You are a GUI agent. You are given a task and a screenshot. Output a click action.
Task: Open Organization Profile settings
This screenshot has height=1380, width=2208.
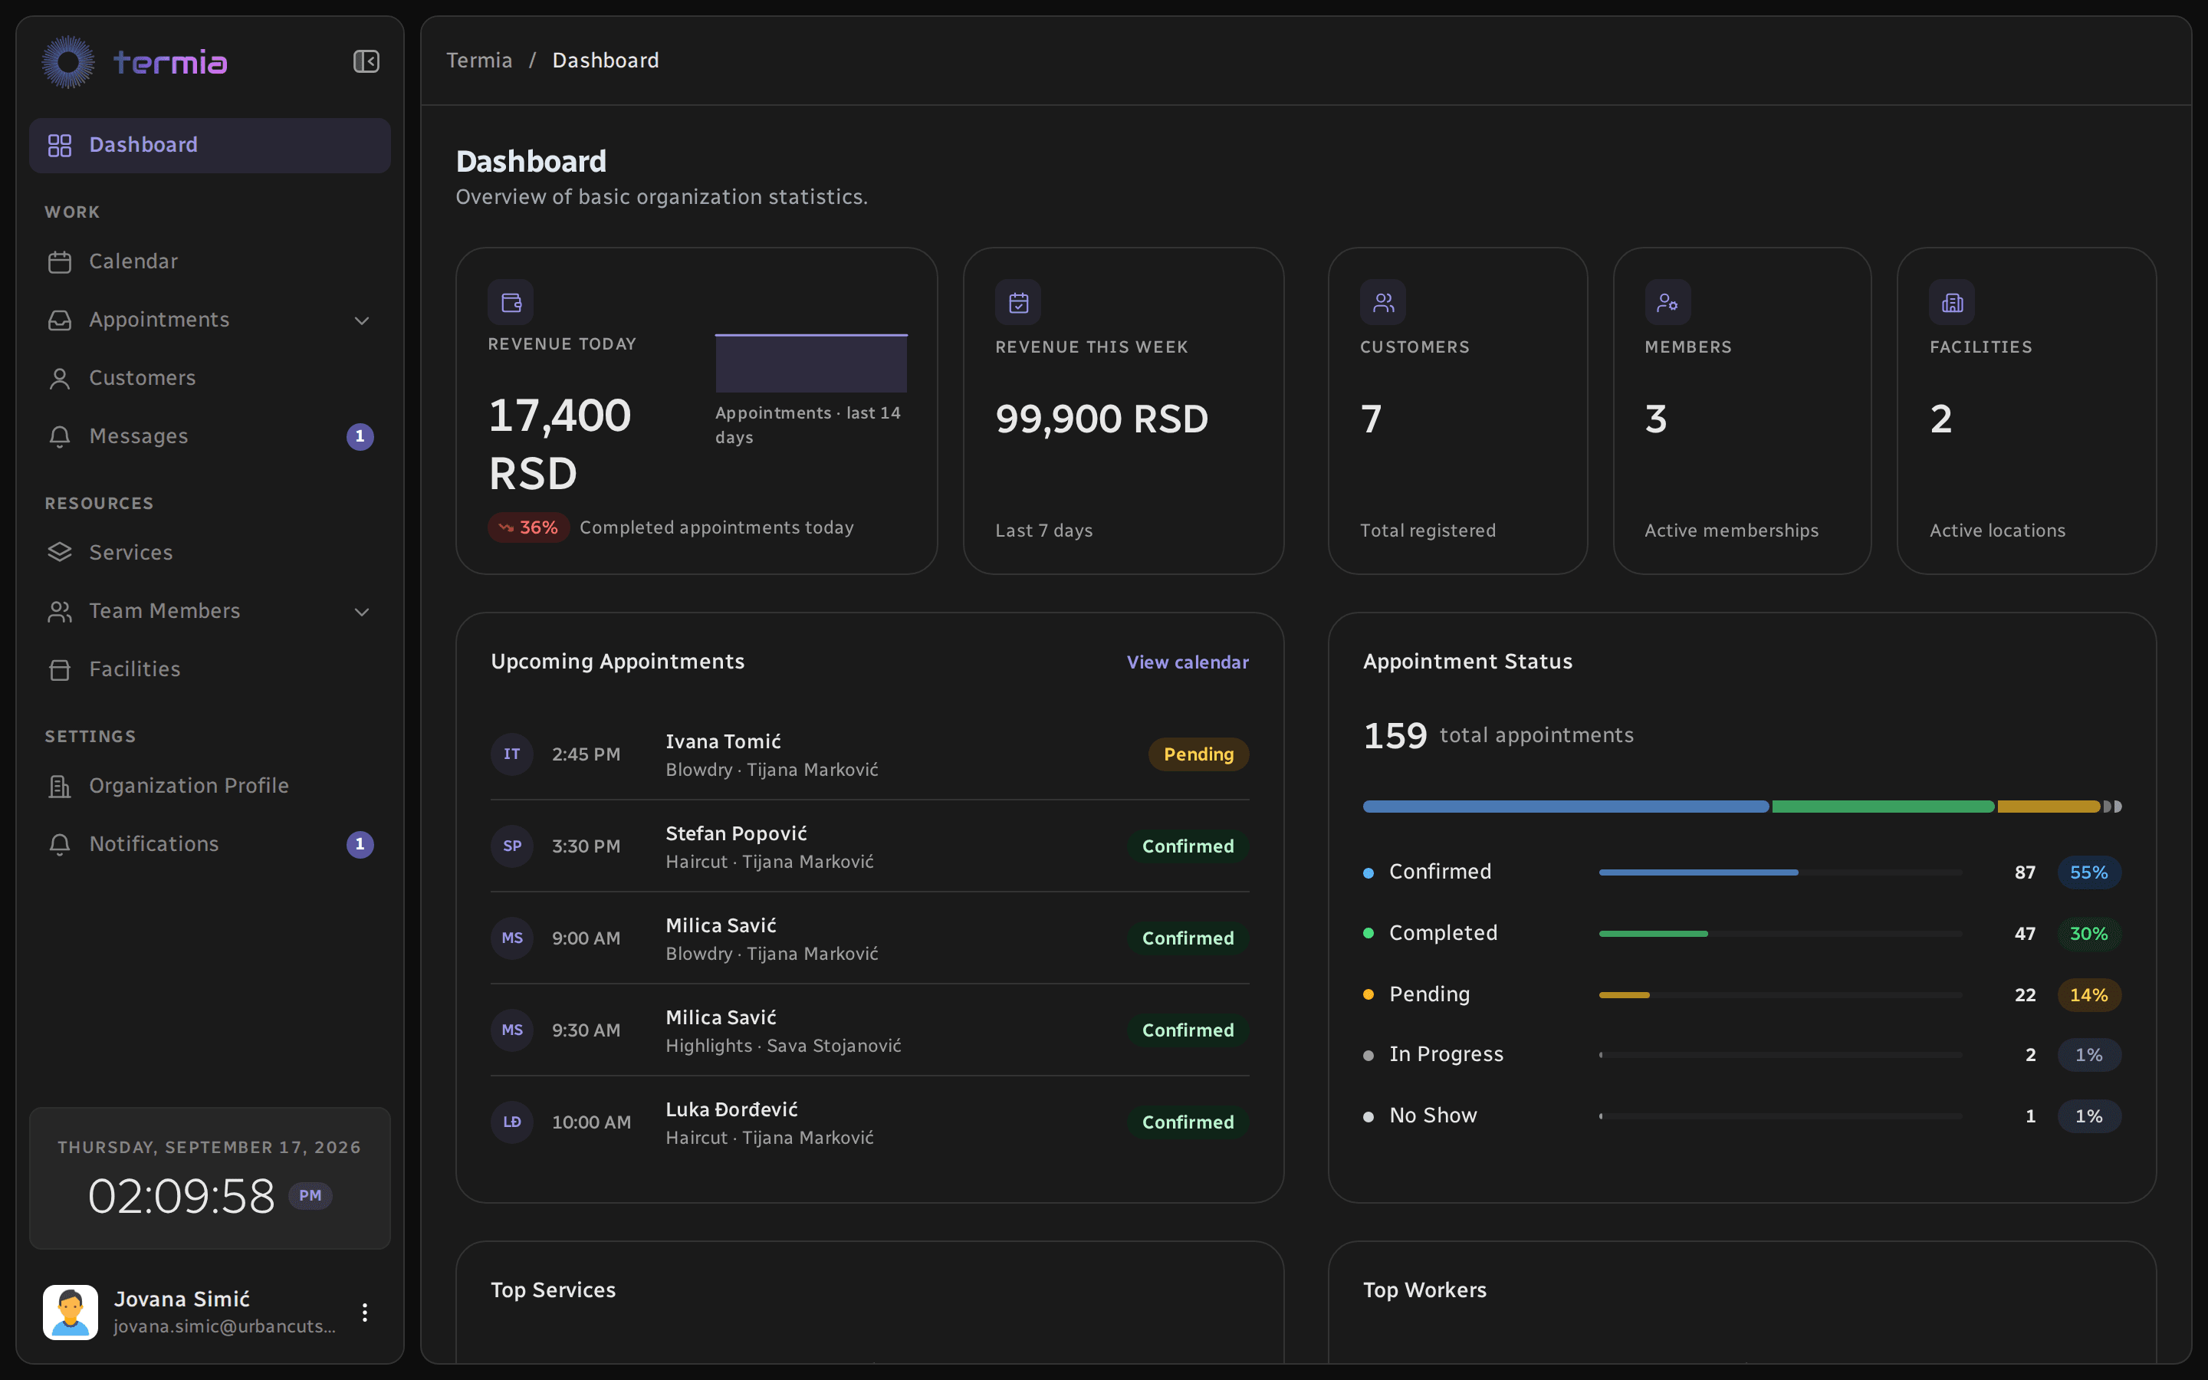click(210, 786)
